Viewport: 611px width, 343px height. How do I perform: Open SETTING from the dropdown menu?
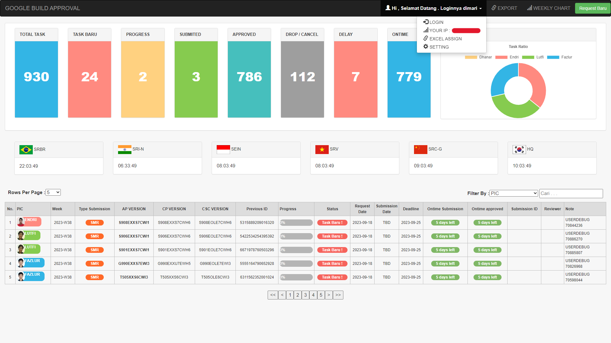click(x=439, y=47)
